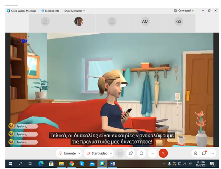Open the emoji reactions button
This screenshot has width=221, height=169.
pyautogui.click(x=141, y=153)
